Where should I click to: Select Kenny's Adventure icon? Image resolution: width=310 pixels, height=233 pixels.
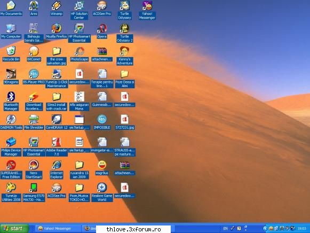tap(124, 56)
